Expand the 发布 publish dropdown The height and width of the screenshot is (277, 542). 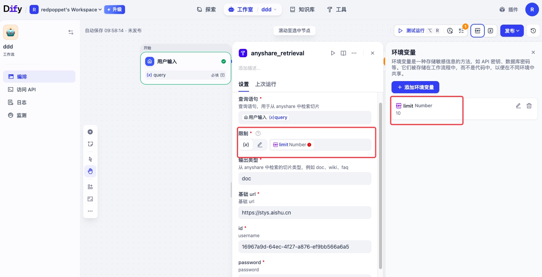click(x=512, y=31)
